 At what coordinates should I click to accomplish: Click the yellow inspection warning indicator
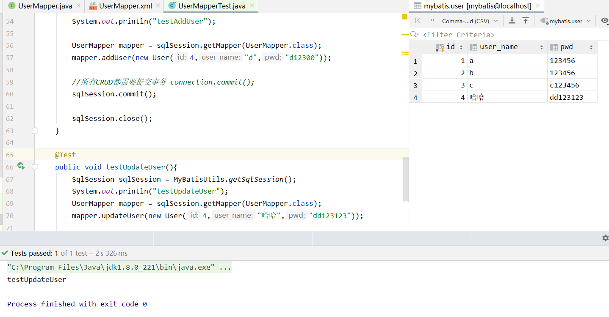click(404, 17)
